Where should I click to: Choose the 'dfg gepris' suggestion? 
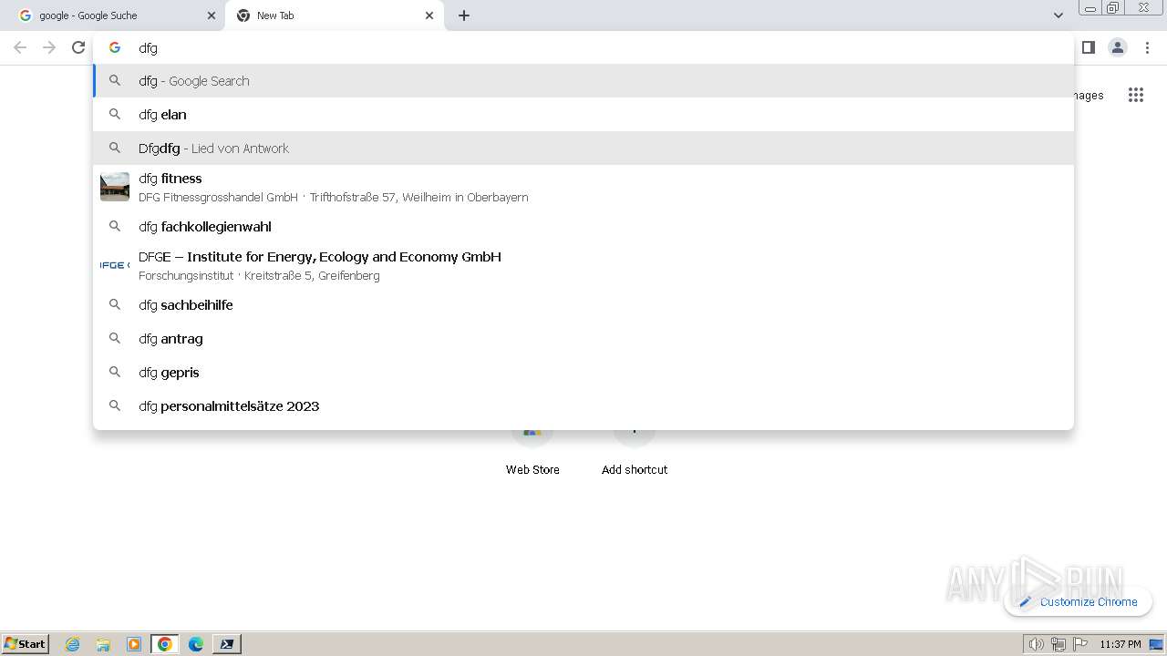[x=583, y=373]
